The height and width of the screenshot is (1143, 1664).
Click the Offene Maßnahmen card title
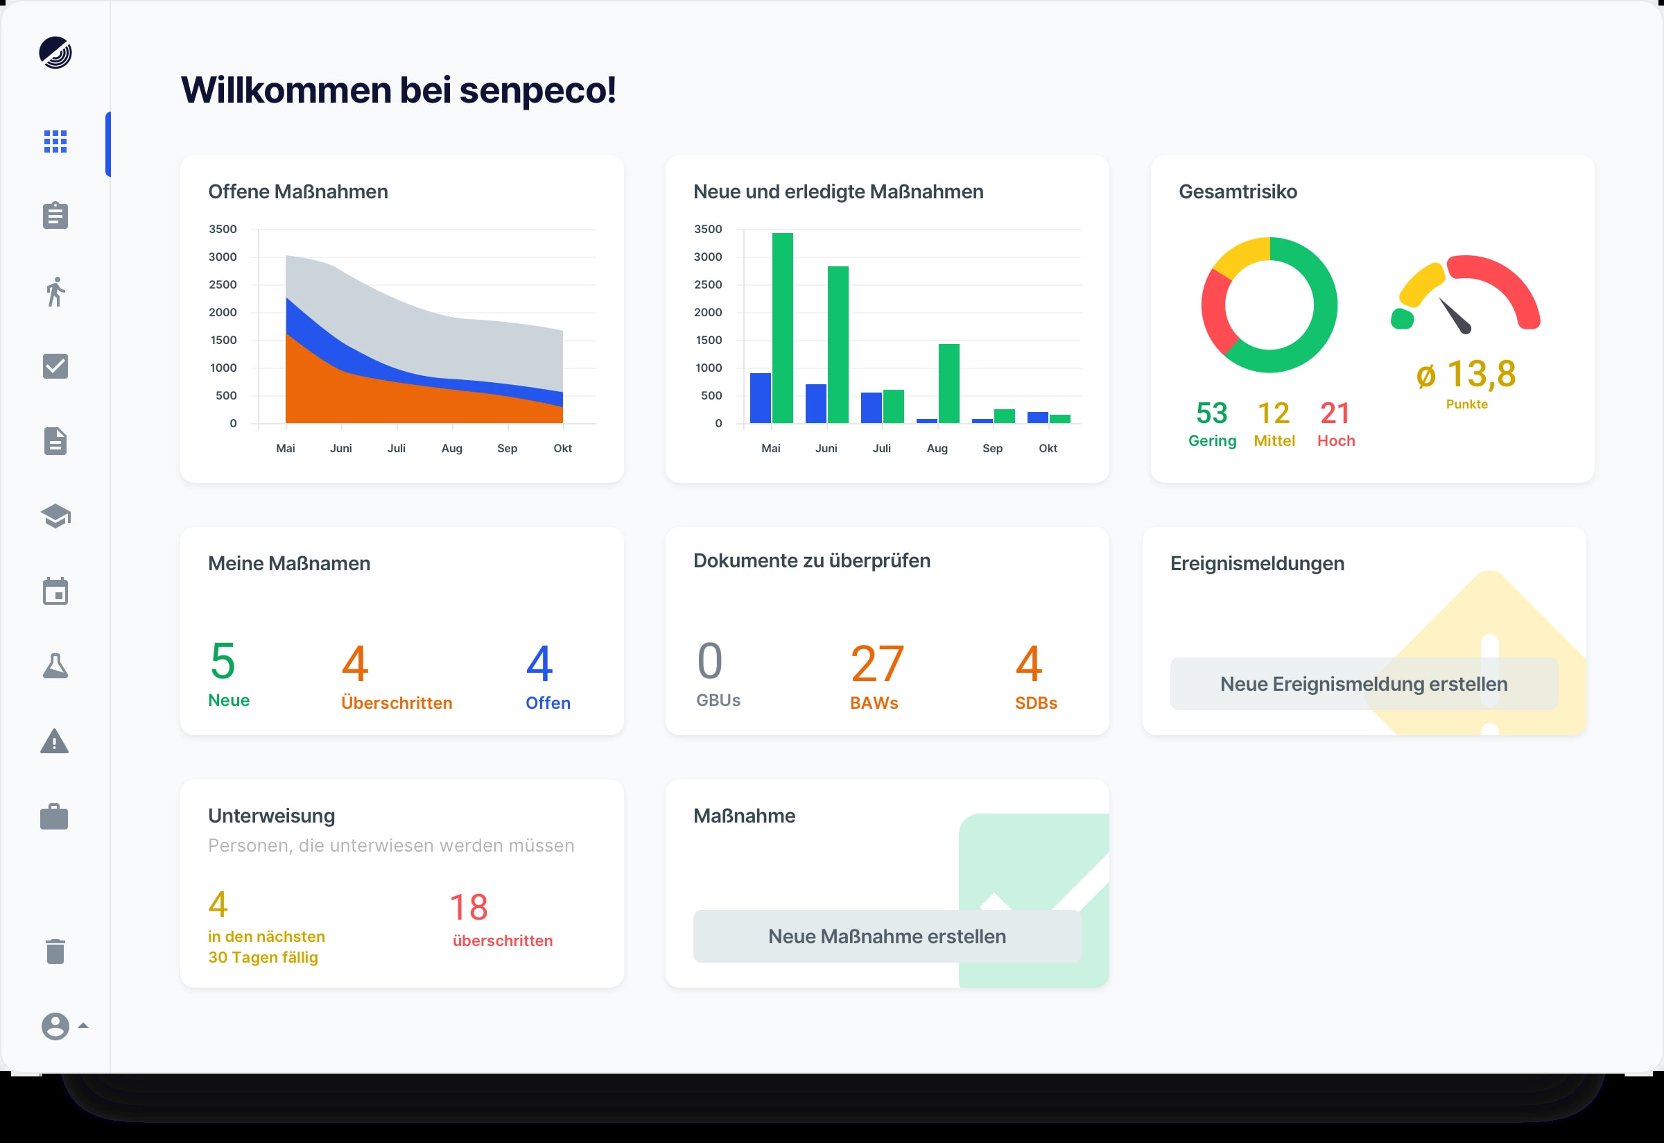click(298, 191)
